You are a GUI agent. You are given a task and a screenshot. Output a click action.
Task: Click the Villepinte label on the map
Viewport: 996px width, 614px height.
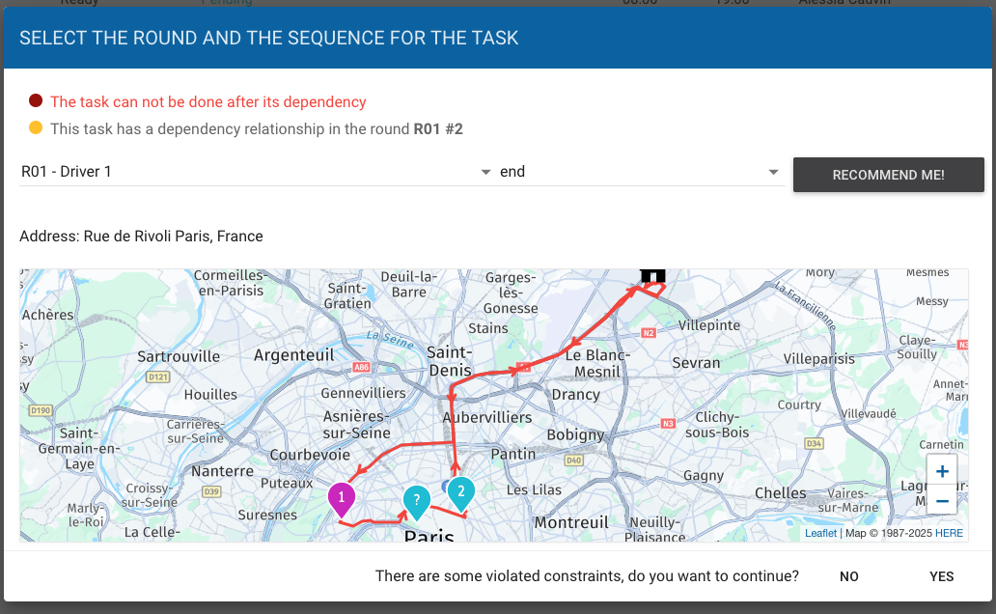709,325
